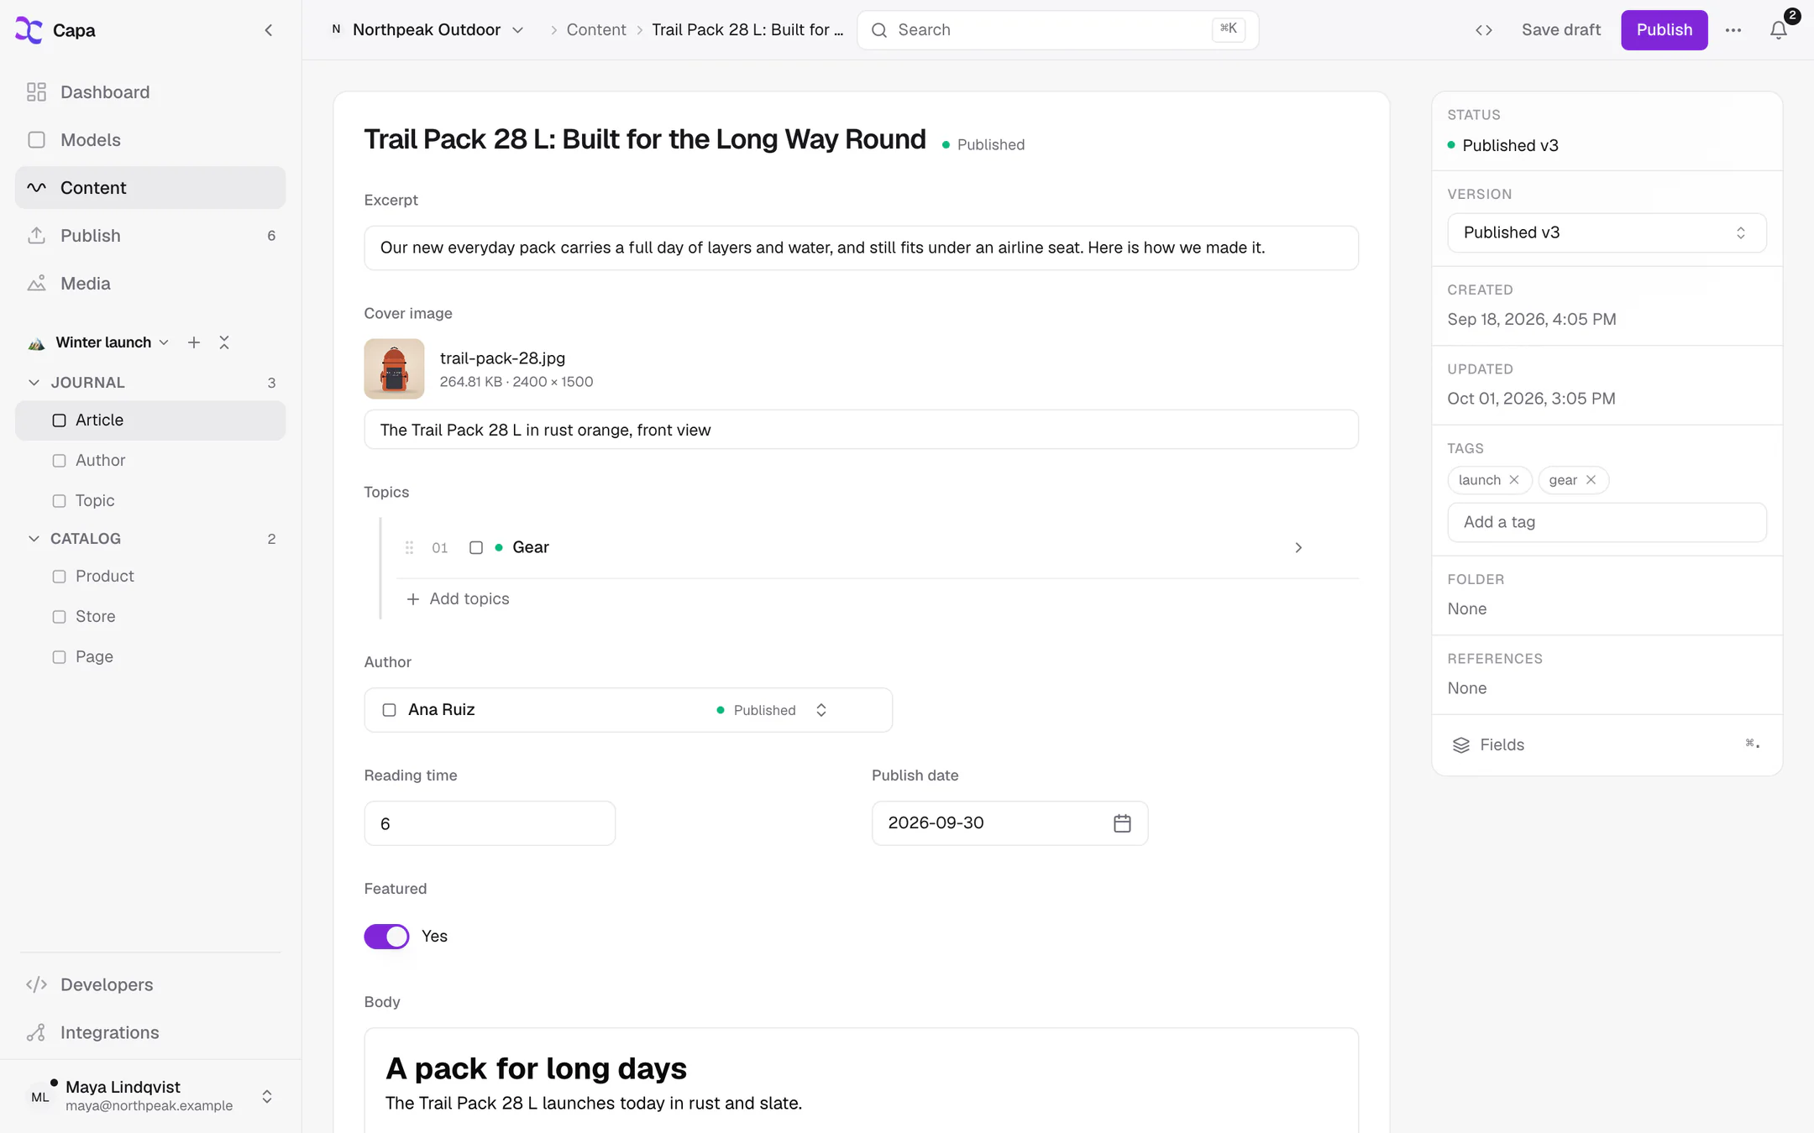Click the search magnifier icon
The width and height of the screenshot is (1814, 1133).
click(879, 30)
